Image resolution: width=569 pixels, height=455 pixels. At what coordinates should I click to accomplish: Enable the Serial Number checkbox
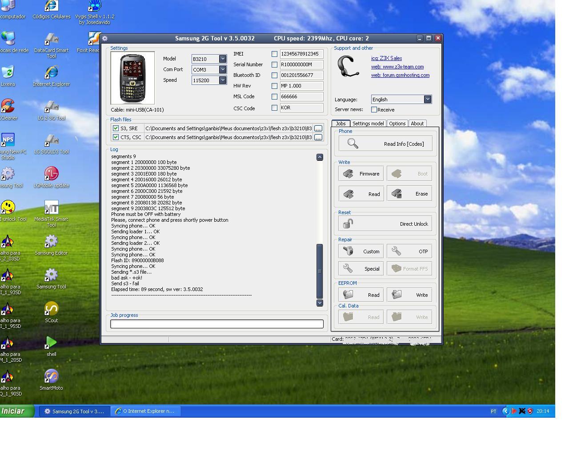point(274,64)
